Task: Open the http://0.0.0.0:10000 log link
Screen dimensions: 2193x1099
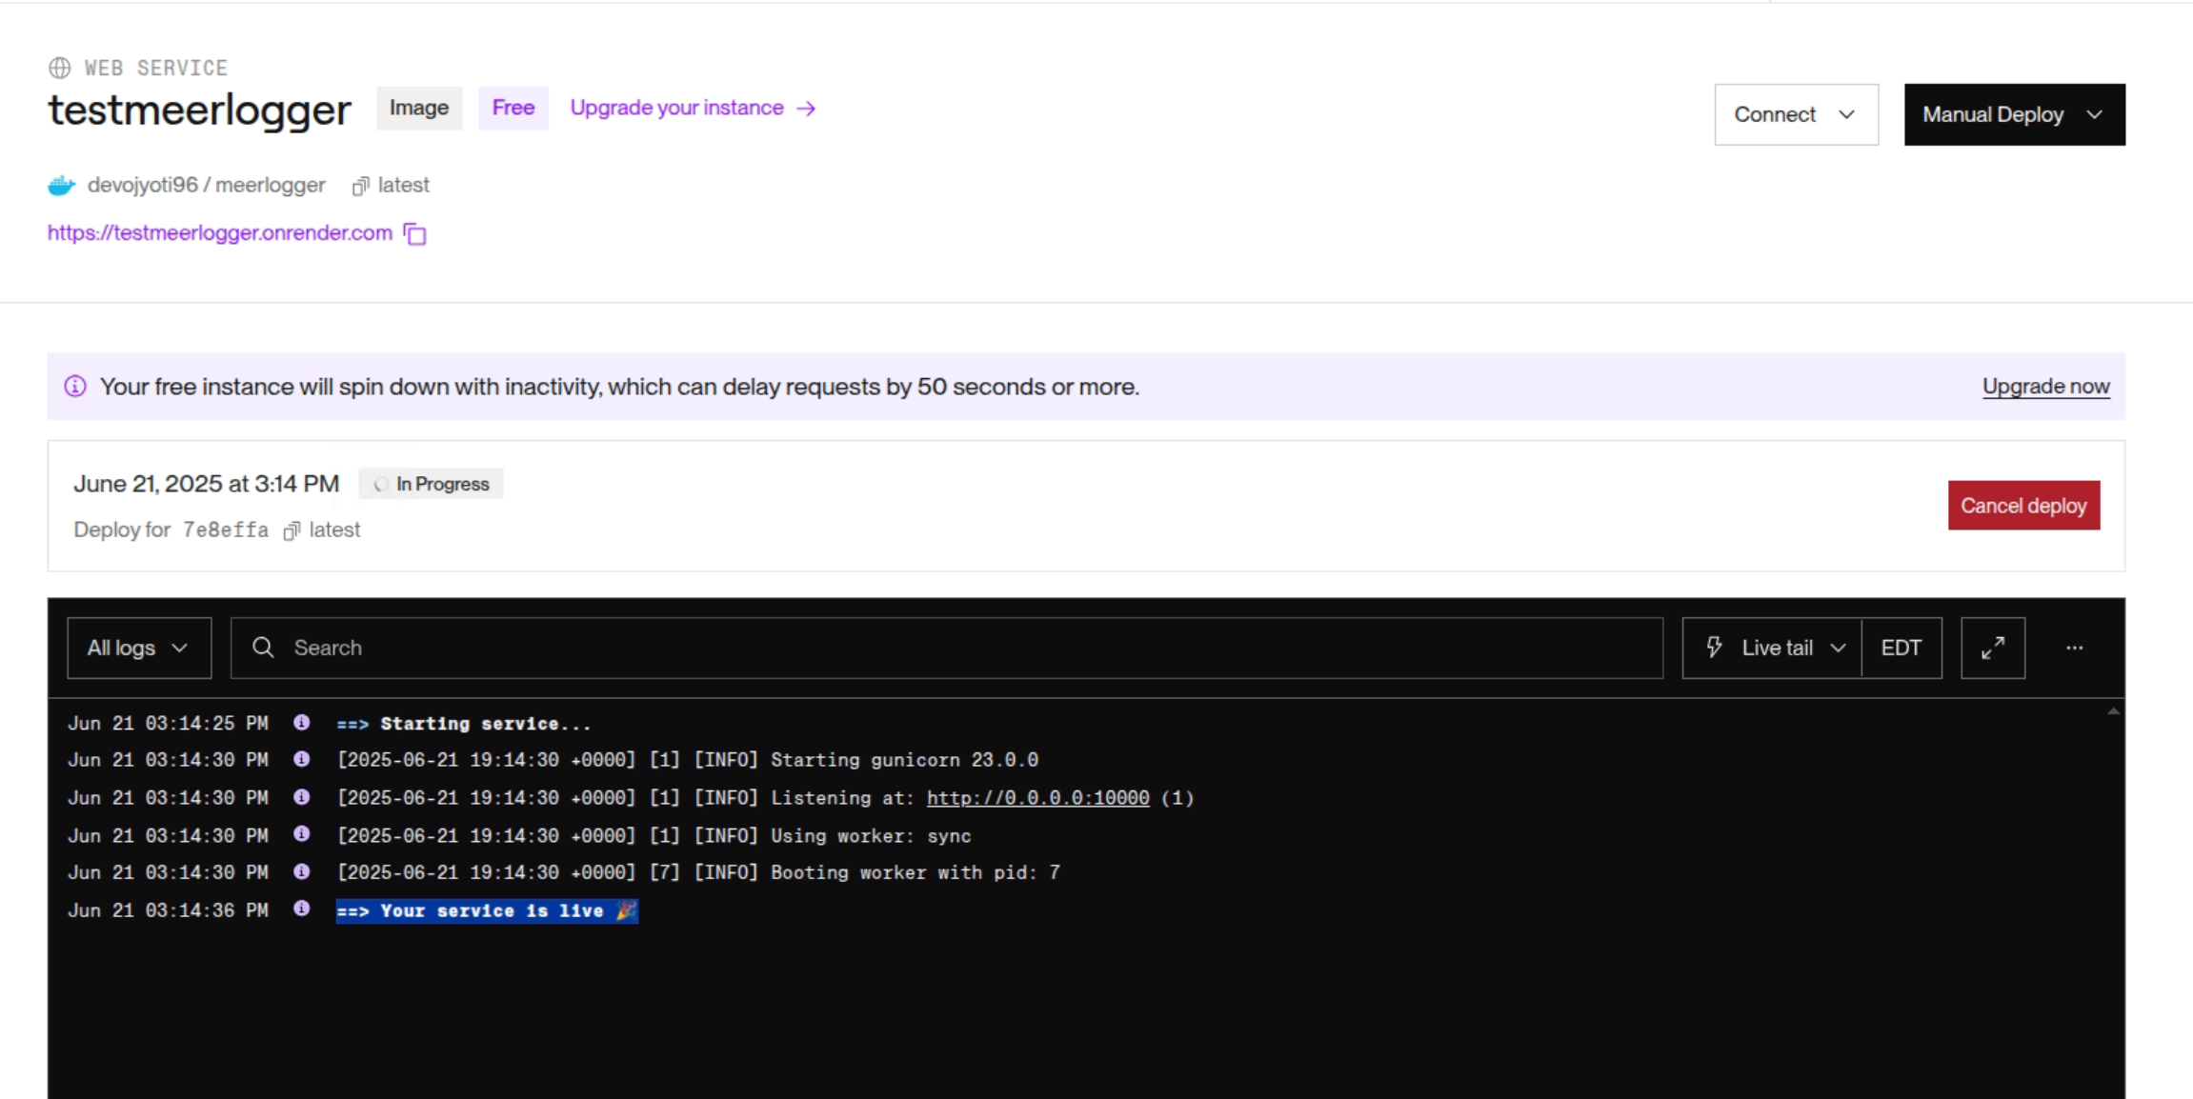Action: tap(1038, 798)
